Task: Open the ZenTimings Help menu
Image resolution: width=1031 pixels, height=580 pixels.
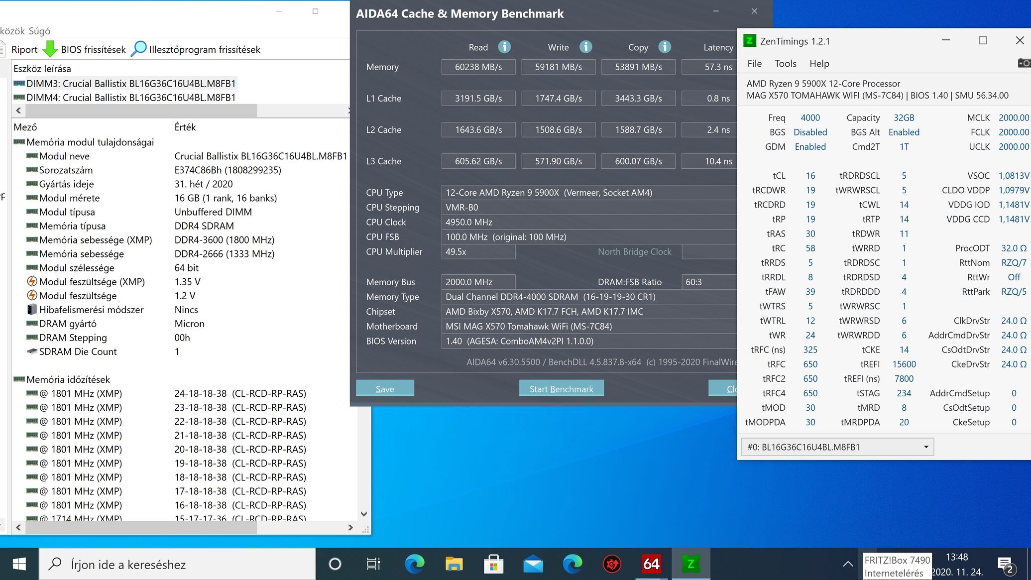Action: click(x=819, y=63)
